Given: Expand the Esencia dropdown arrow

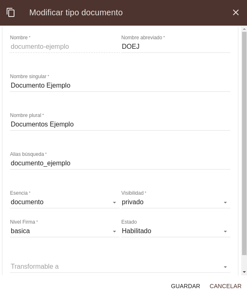Looking at the screenshot, I should 114,203.
